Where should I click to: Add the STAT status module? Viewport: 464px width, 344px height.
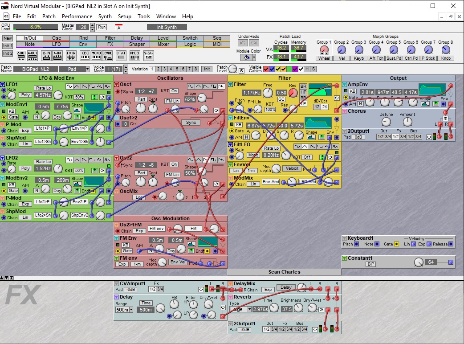point(121,56)
